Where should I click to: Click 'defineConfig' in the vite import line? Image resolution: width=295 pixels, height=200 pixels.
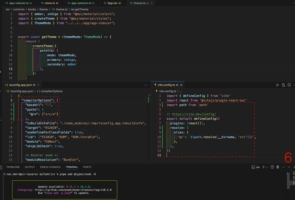pos(194,96)
